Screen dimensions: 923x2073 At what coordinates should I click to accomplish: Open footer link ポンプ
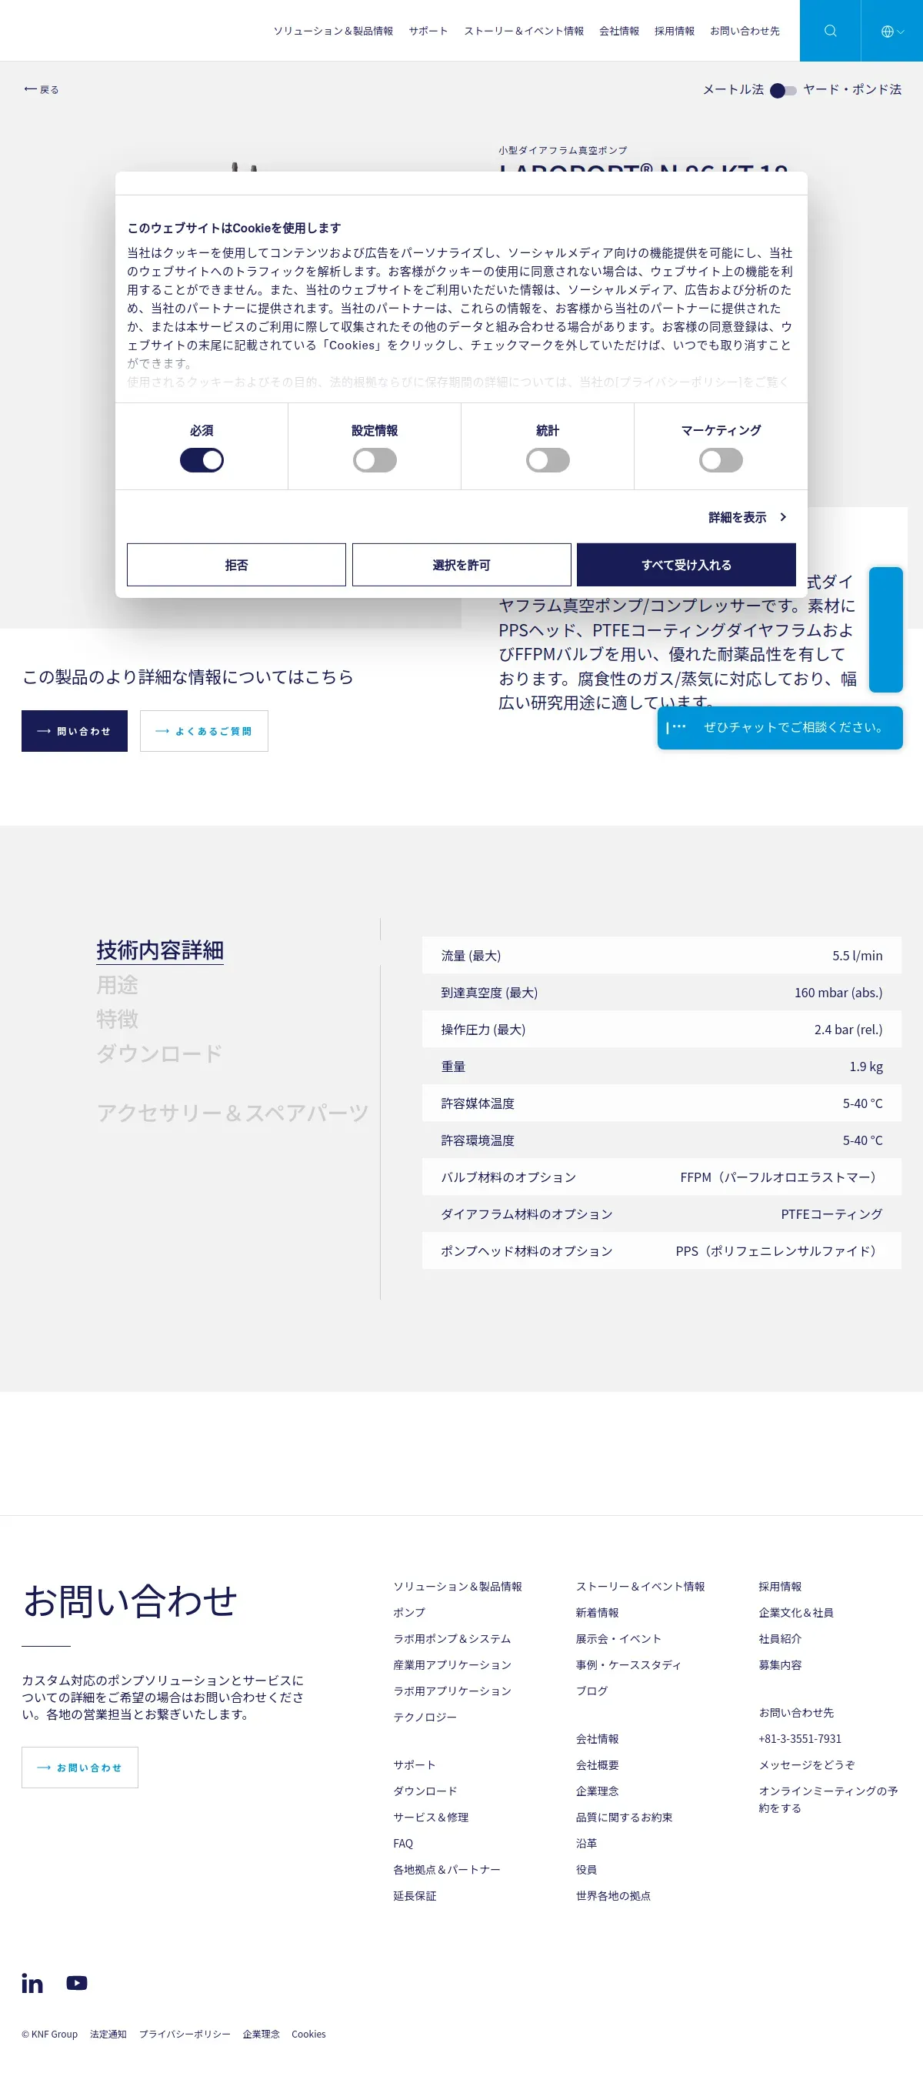pyautogui.click(x=408, y=1612)
